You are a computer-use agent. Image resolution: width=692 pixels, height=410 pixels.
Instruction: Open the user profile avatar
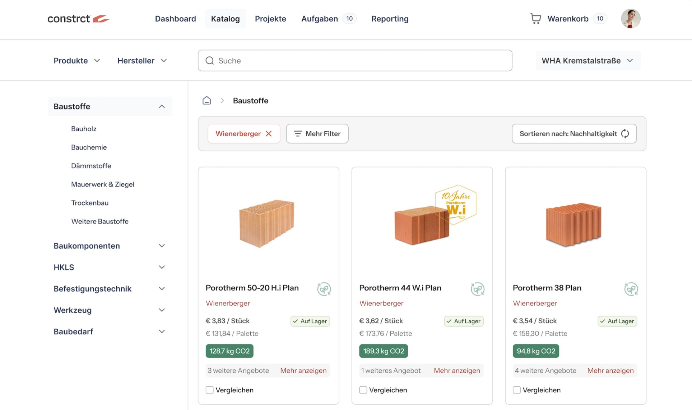click(631, 19)
